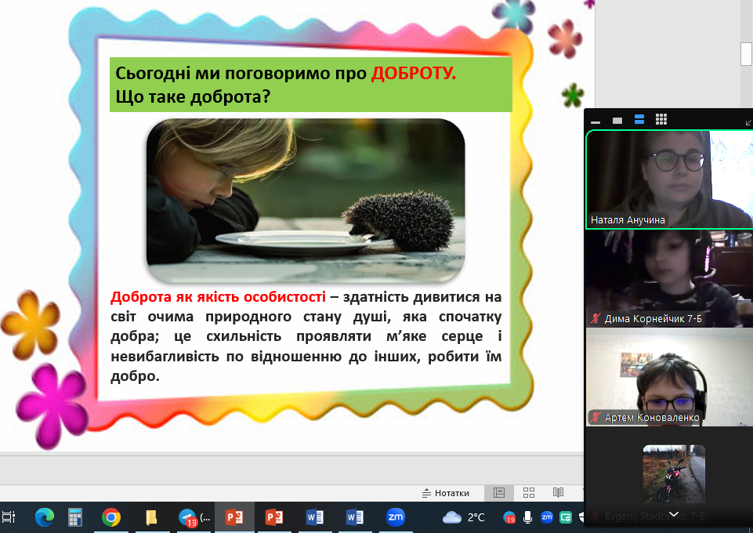Switch Zoom panel to grid gallery view
753x533 pixels.
[x=661, y=120]
